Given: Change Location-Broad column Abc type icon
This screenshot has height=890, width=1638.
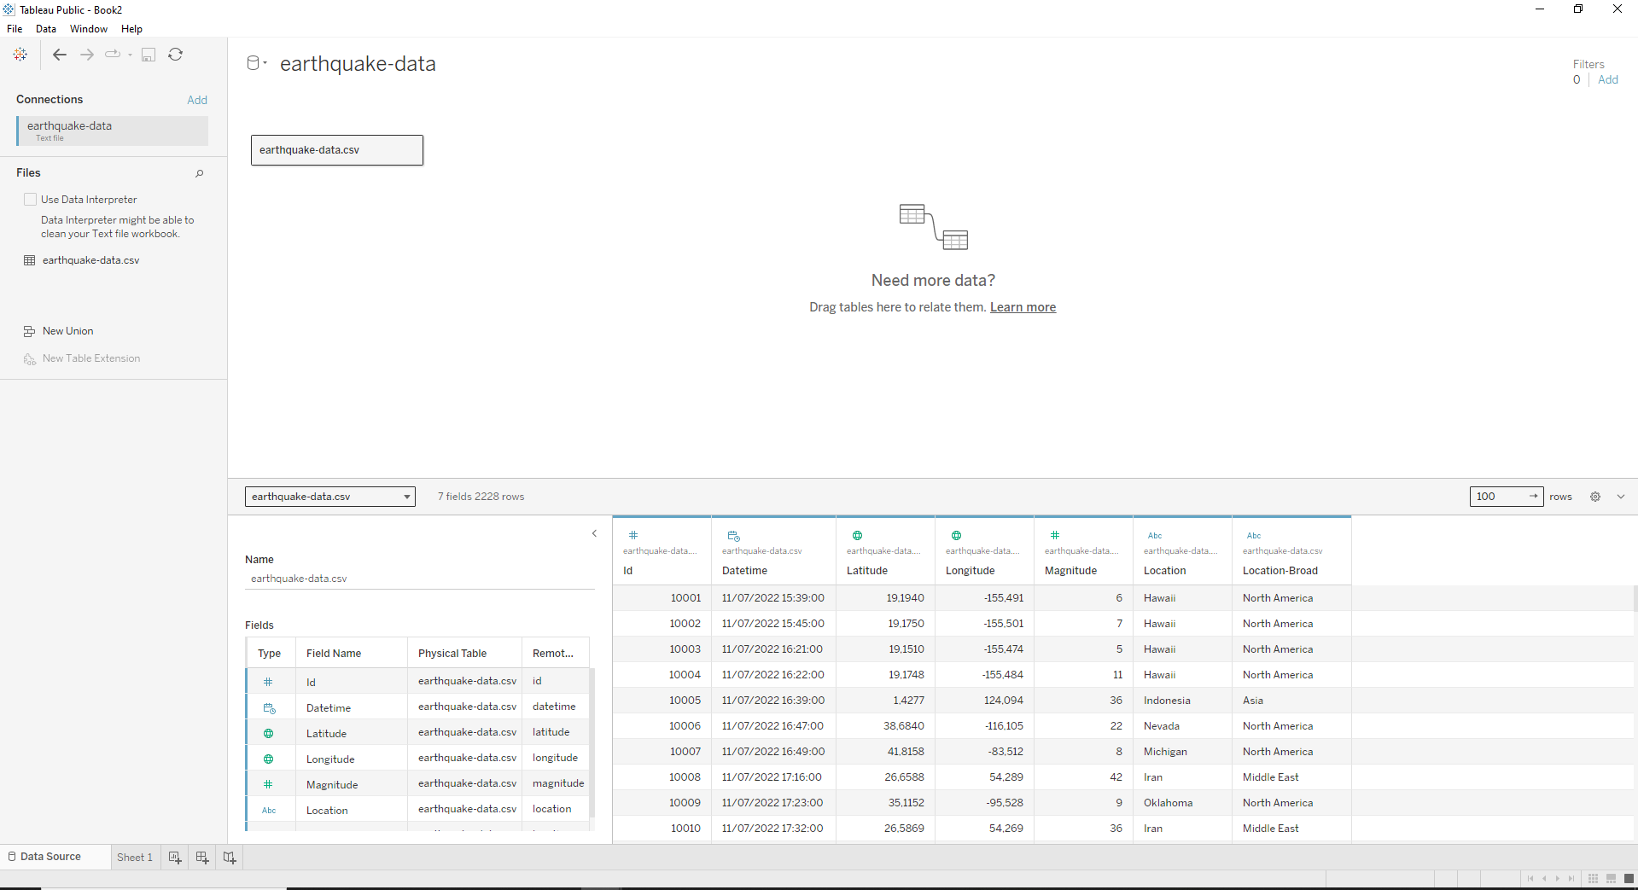Looking at the screenshot, I should coord(1254,536).
